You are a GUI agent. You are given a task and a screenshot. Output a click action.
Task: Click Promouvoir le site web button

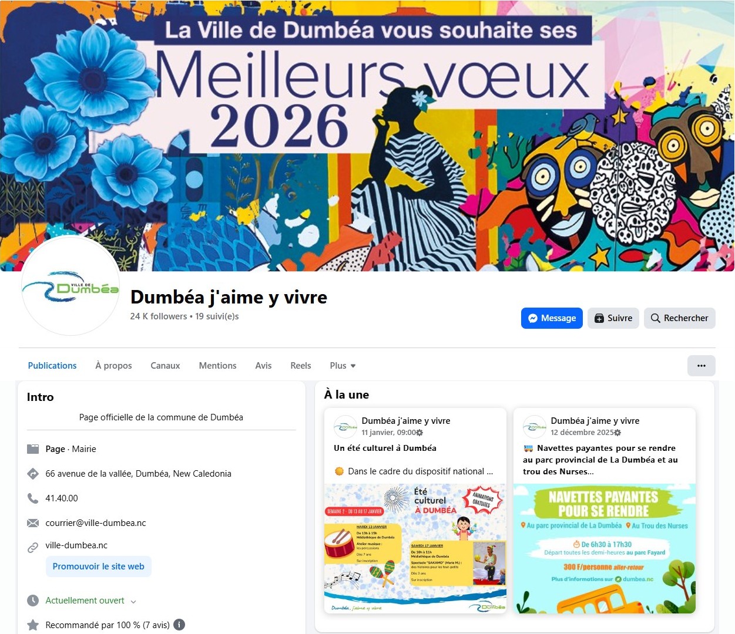click(99, 566)
